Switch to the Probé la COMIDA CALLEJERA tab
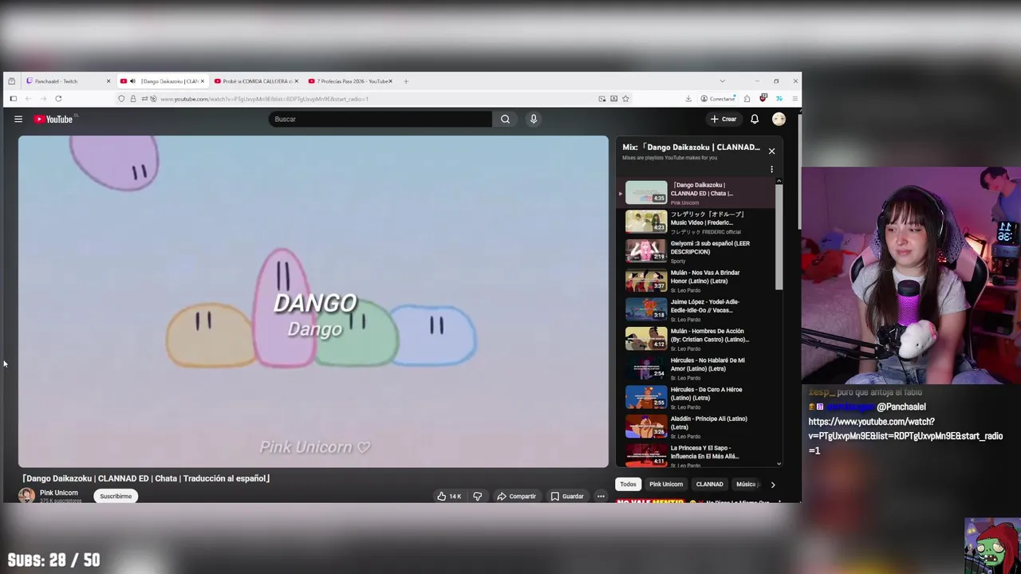The height and width of the screenshot is (574, 1021). tap(258, 81)
